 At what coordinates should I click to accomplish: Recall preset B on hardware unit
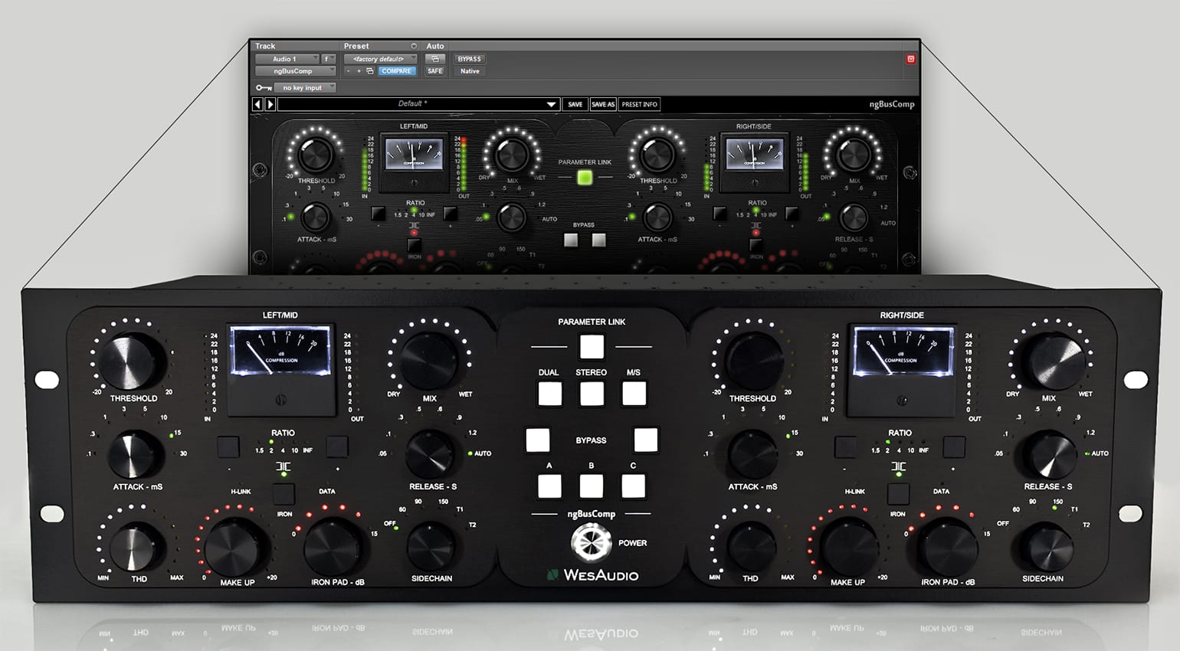[592, 486]
